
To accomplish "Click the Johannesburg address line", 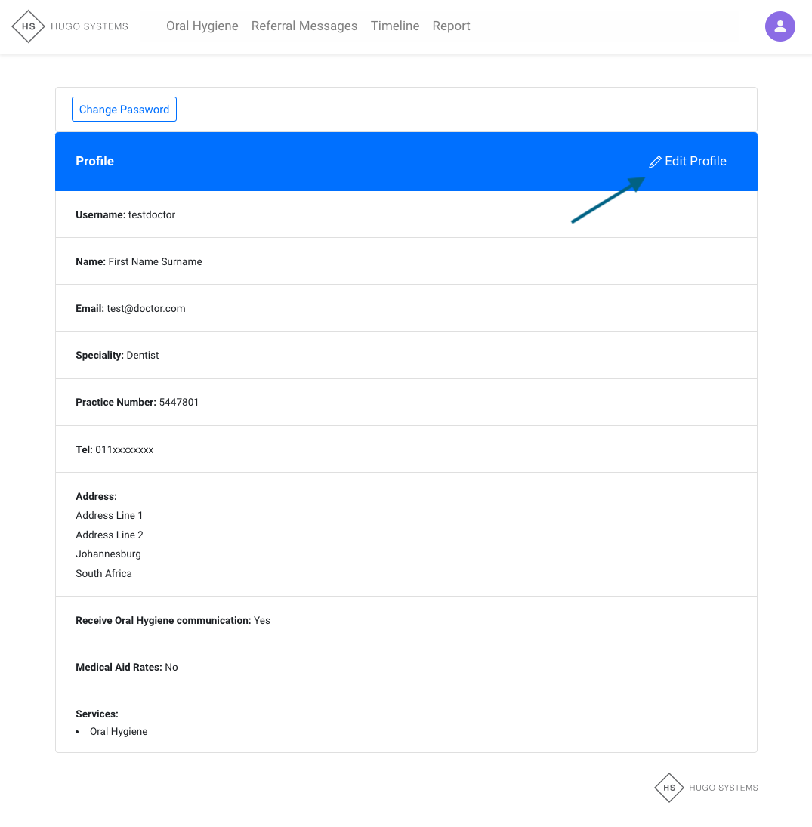I will tap(108, 554).
